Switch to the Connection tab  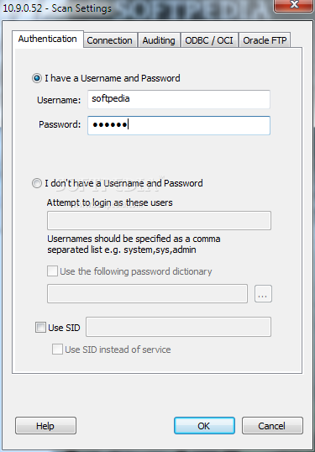[x=109, y=40]
